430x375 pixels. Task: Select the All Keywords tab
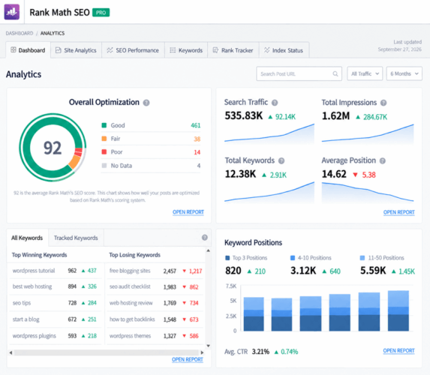click(27, 238)
